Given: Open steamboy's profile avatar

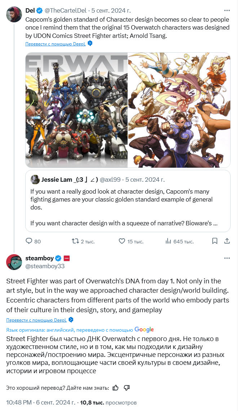Looking at the screenshot, I should pyautogui.click(x=14, y=262).
